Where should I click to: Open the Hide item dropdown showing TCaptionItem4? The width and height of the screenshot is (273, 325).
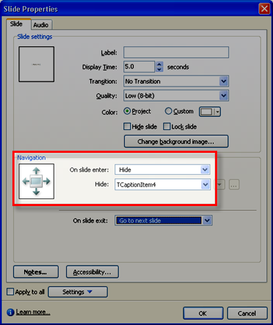click(163, 185)
